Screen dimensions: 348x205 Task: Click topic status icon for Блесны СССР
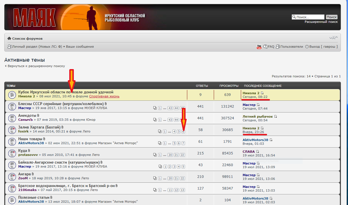click(x=12, y=106)
